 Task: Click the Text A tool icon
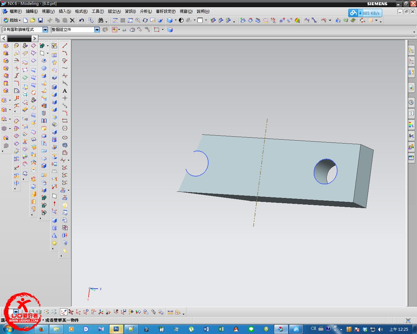[65, 91]
